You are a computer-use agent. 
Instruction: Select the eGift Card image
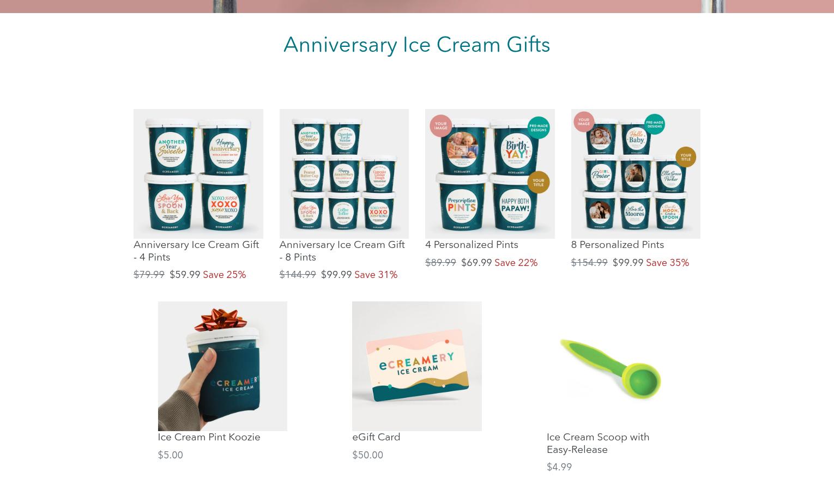tap(416, 366)
